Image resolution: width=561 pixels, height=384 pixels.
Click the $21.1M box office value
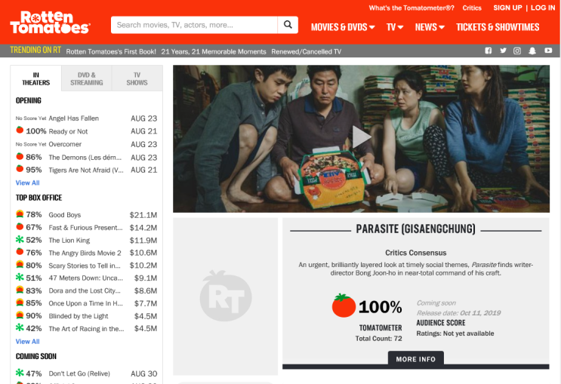tap(143, 215)
